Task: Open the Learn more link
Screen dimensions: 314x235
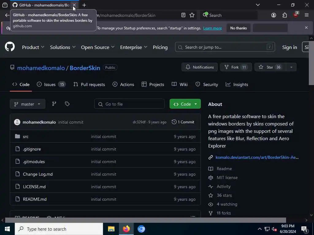Action: [213, 28]
